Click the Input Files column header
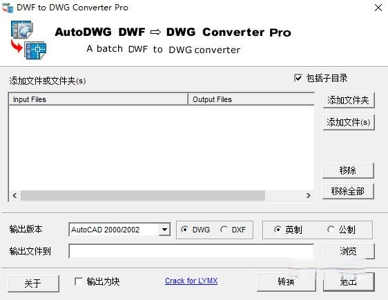 (x=98, y=99)
